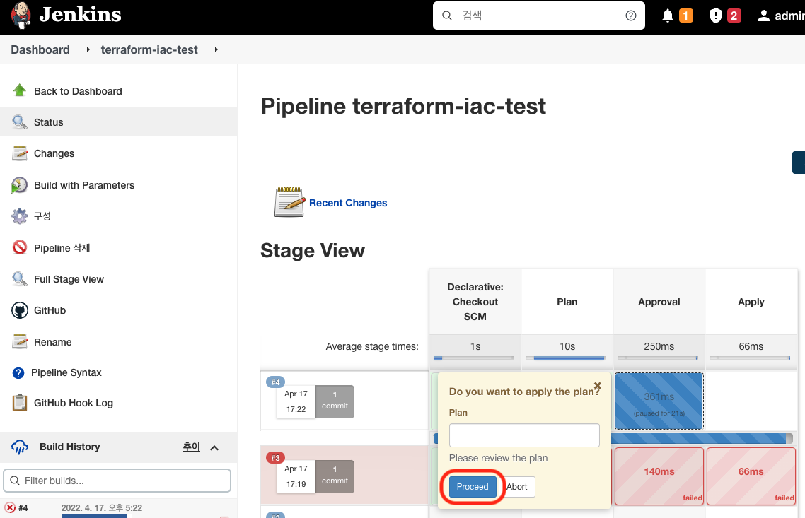Select Status in sidebar

click(119, 122)
